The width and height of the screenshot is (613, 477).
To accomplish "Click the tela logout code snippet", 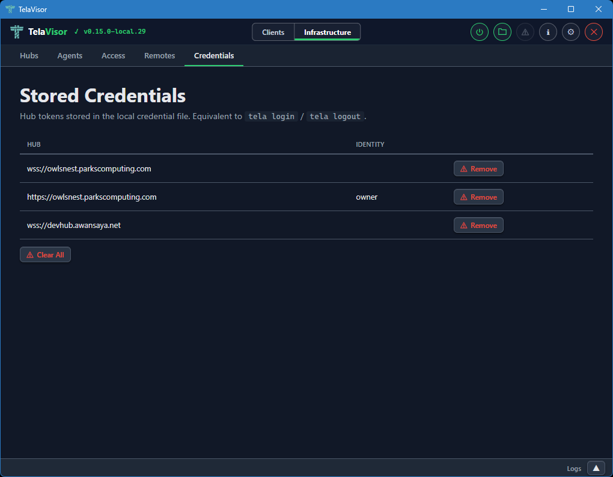I will 335,116.
